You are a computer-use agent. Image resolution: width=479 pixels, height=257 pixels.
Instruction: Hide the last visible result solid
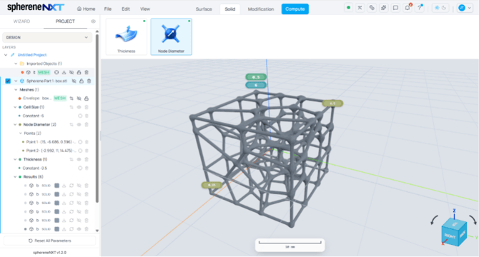click(x=79, y=229)
